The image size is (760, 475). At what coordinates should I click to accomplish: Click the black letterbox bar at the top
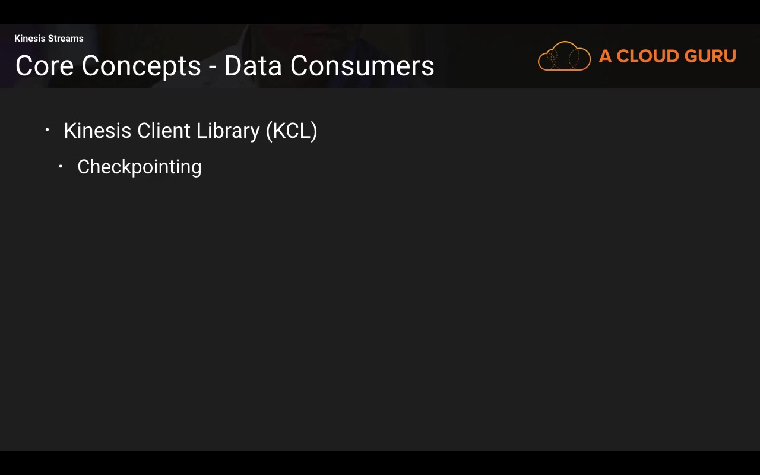click(380, 12)
